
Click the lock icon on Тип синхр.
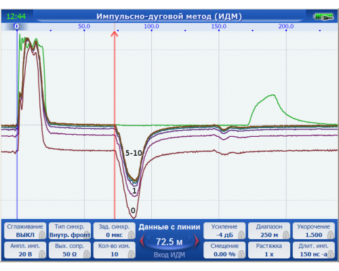[87, 235]
